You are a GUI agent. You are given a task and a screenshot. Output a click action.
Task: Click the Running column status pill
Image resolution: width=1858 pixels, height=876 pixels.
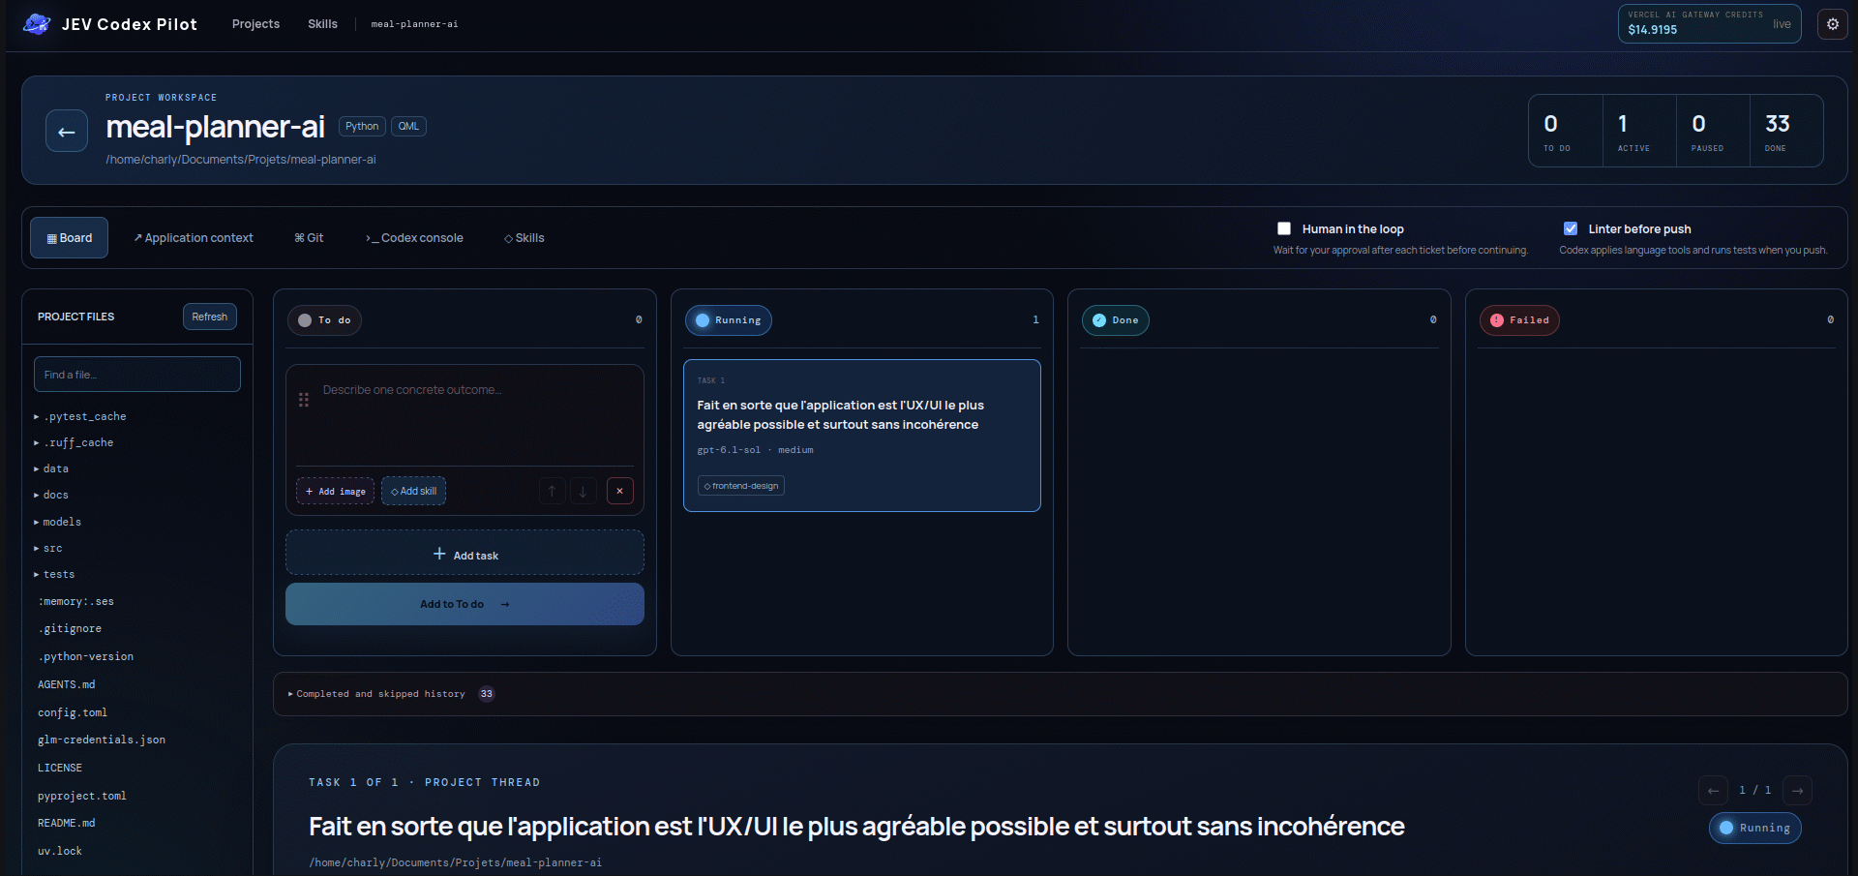pos(729,320)
